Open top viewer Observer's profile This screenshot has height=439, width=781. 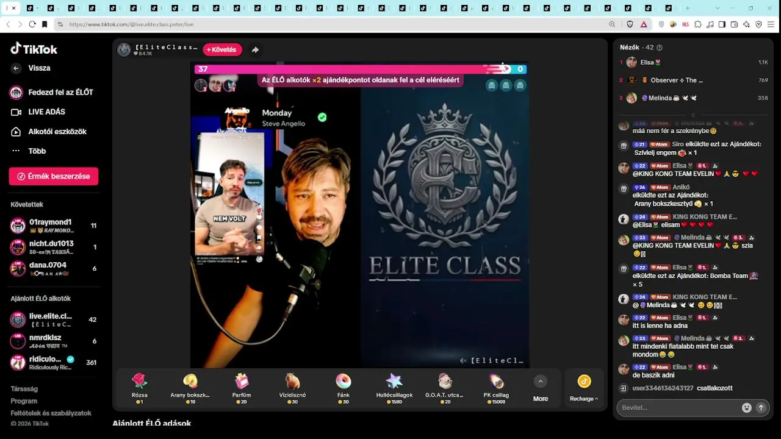coord(693,80)
